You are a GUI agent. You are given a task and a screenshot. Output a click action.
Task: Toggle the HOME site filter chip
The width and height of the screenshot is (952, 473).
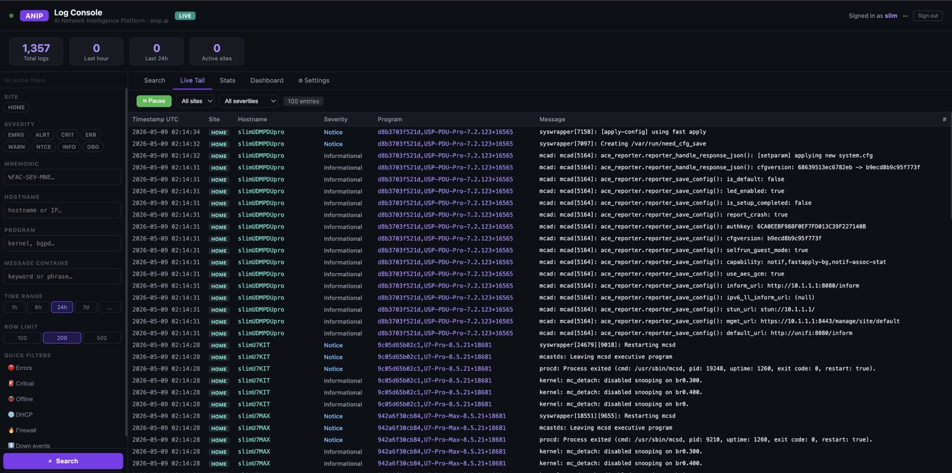tap(16, 107)
